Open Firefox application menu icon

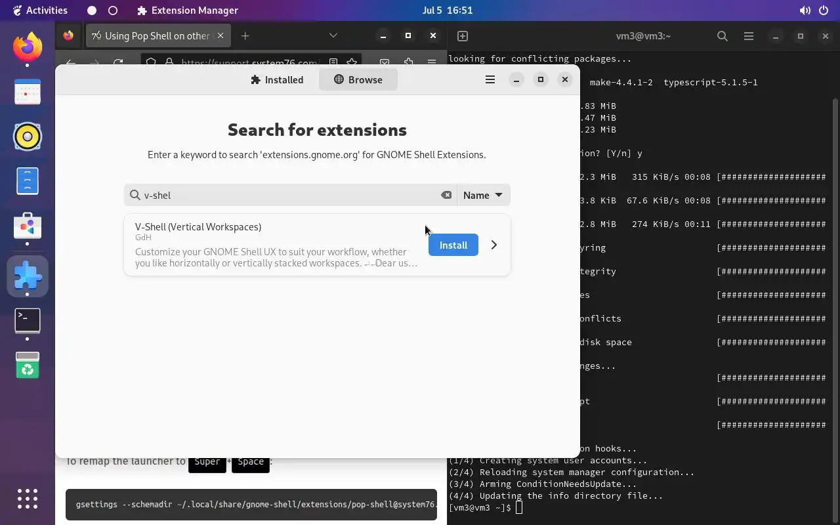click(x=432, y=62)
